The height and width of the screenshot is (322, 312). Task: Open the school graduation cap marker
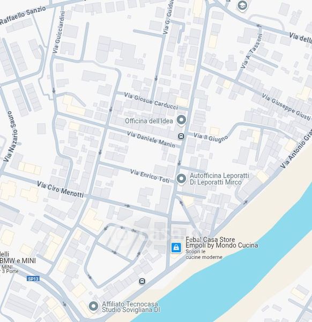point(242,5)
